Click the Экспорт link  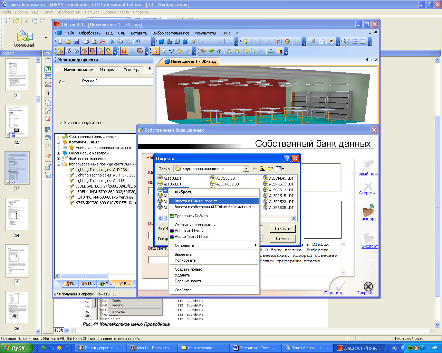coord(369,246)
